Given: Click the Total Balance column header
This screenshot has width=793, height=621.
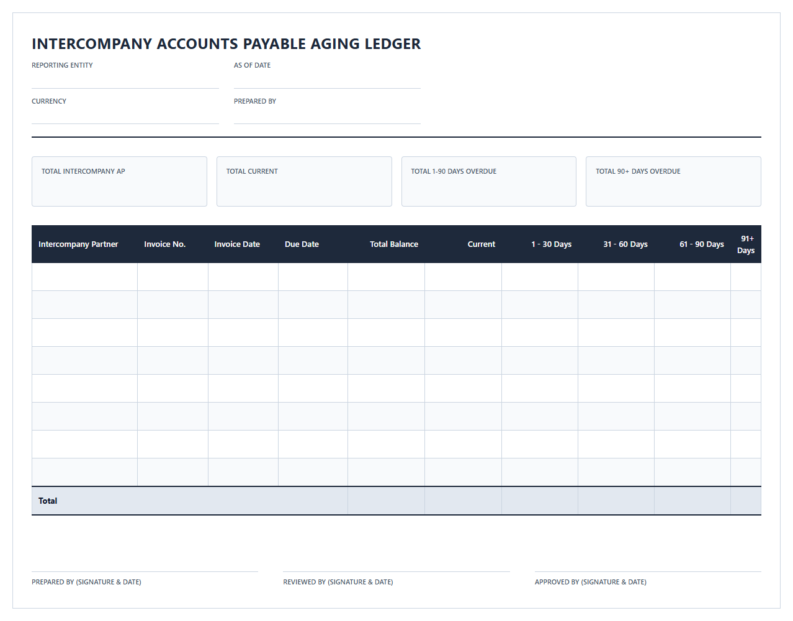Looking at the screenshot, I should [387, 244].
